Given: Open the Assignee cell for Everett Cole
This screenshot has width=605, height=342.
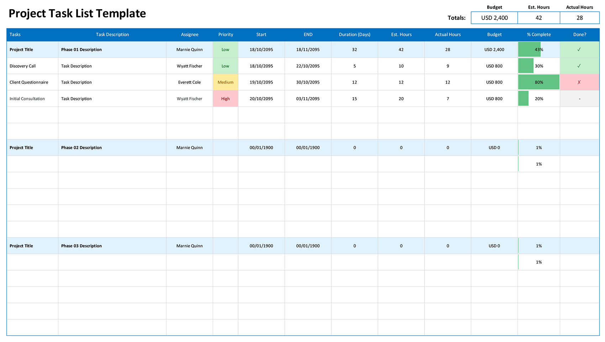Looking at the screenshot, I should click(189, 82).
